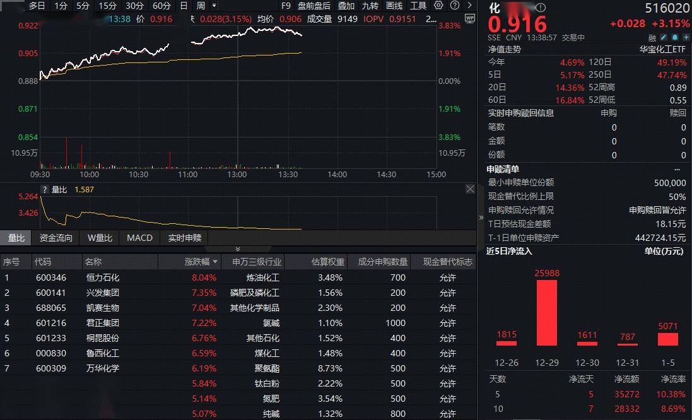The image size is (692, 420).
Task: Click right arrow to show more toolbar items
Action: [x=469, y=5]
